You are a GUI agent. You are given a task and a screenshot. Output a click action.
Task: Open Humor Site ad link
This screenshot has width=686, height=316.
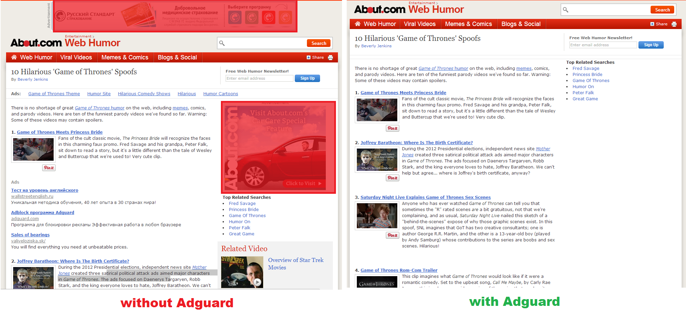point(99,94)
